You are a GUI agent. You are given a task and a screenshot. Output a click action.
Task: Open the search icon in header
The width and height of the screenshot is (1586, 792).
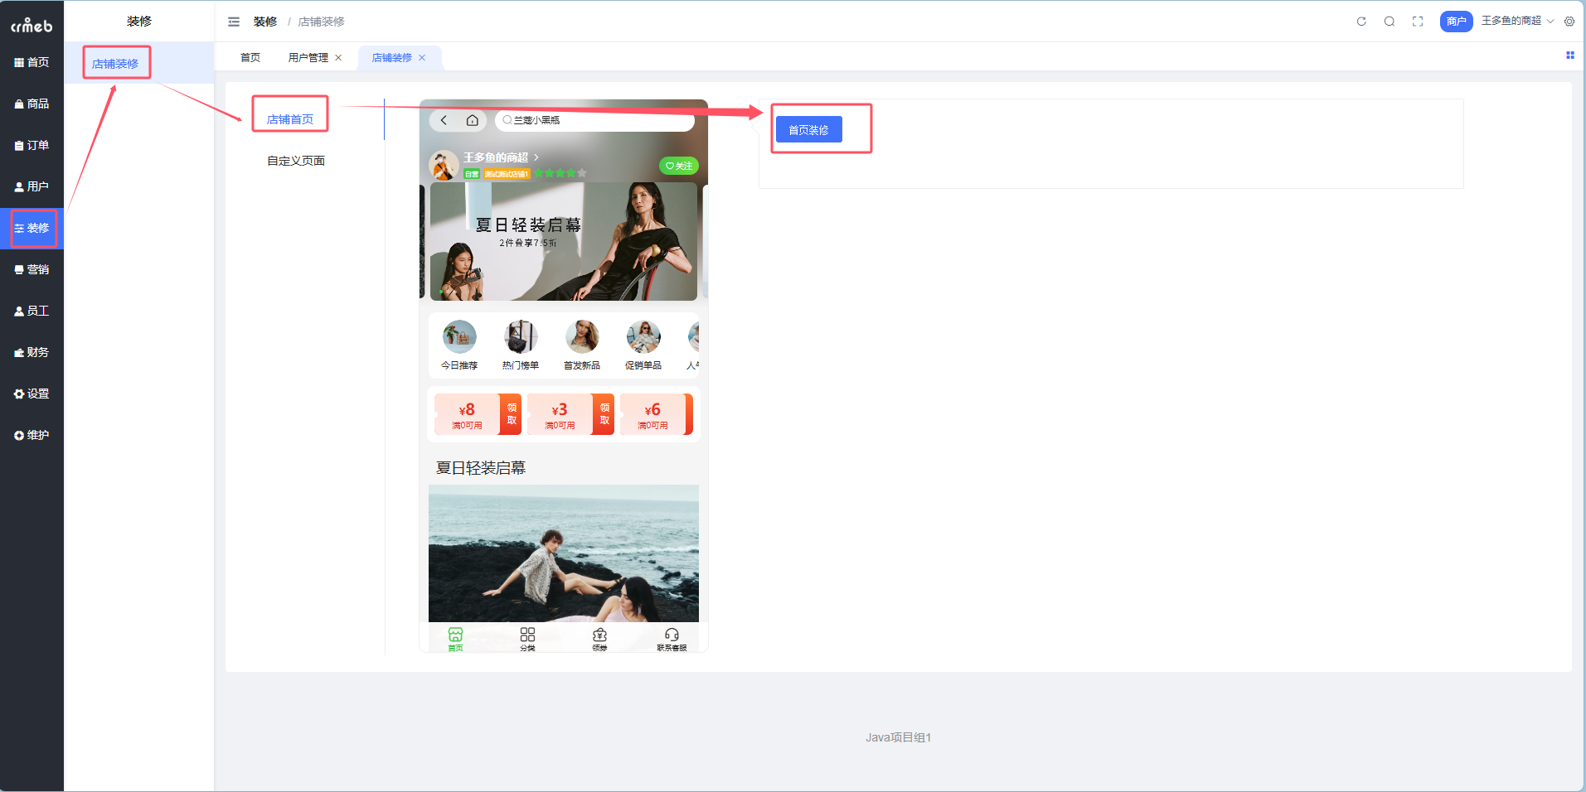click(x=1389, y=22)
